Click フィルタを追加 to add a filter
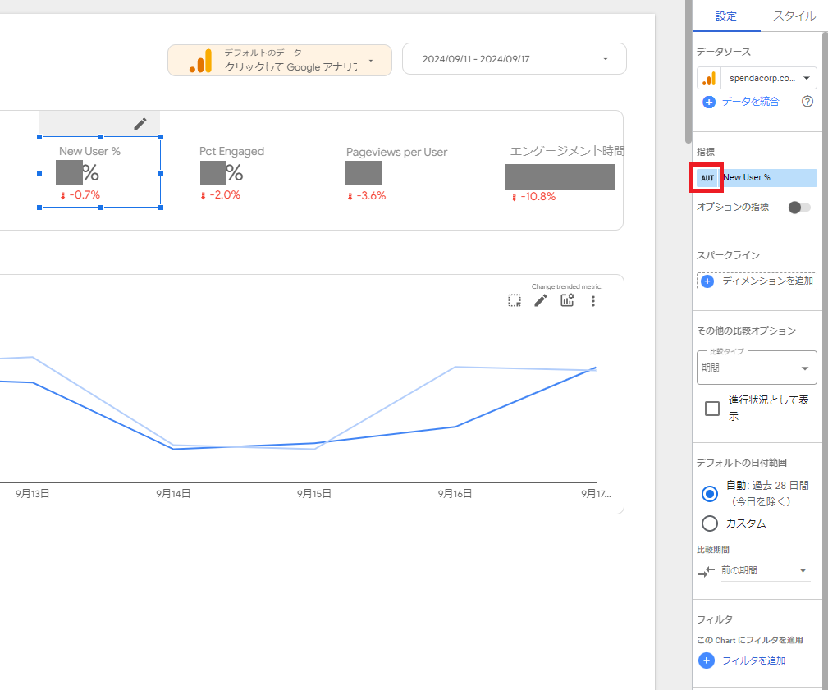 pyautogui.click(x=753, y=660)
